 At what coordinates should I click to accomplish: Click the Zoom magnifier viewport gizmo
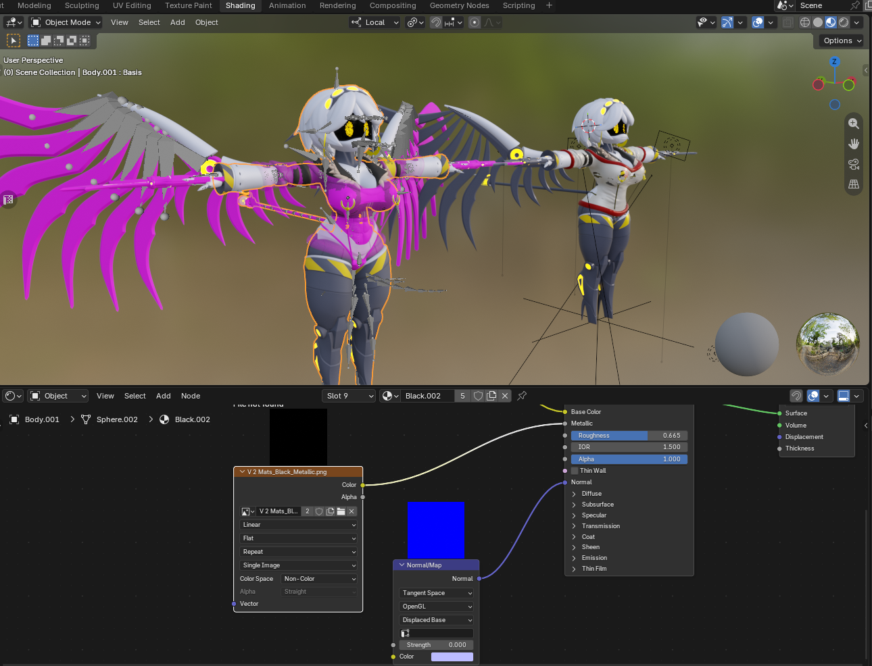(x=854, y=124)
